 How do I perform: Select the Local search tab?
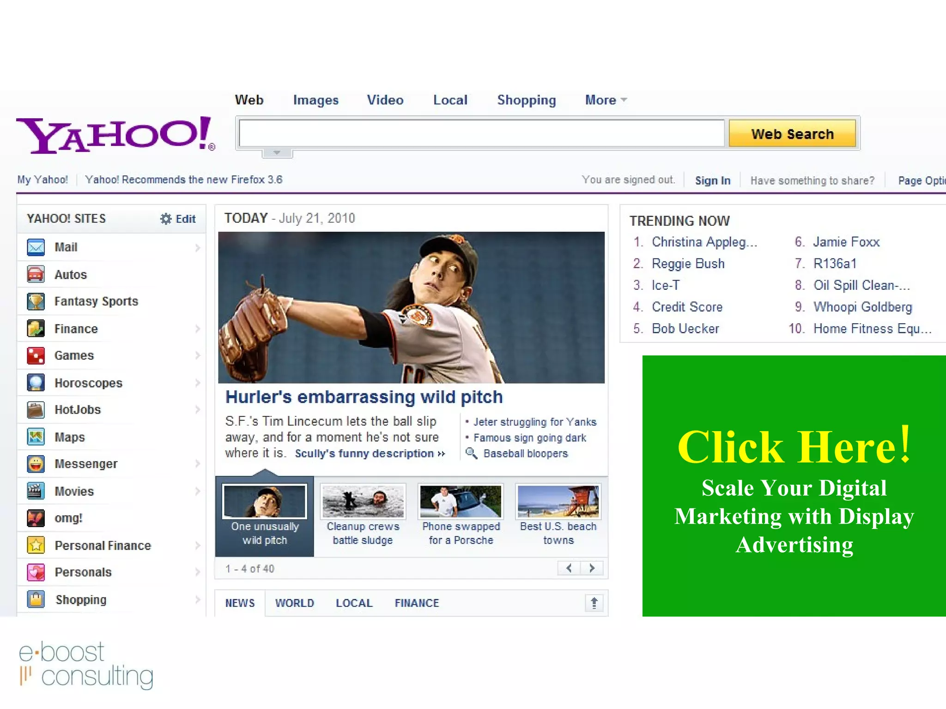[450, 100]
